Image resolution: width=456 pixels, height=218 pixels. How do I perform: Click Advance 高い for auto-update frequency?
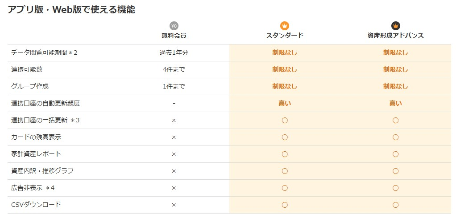395,103
